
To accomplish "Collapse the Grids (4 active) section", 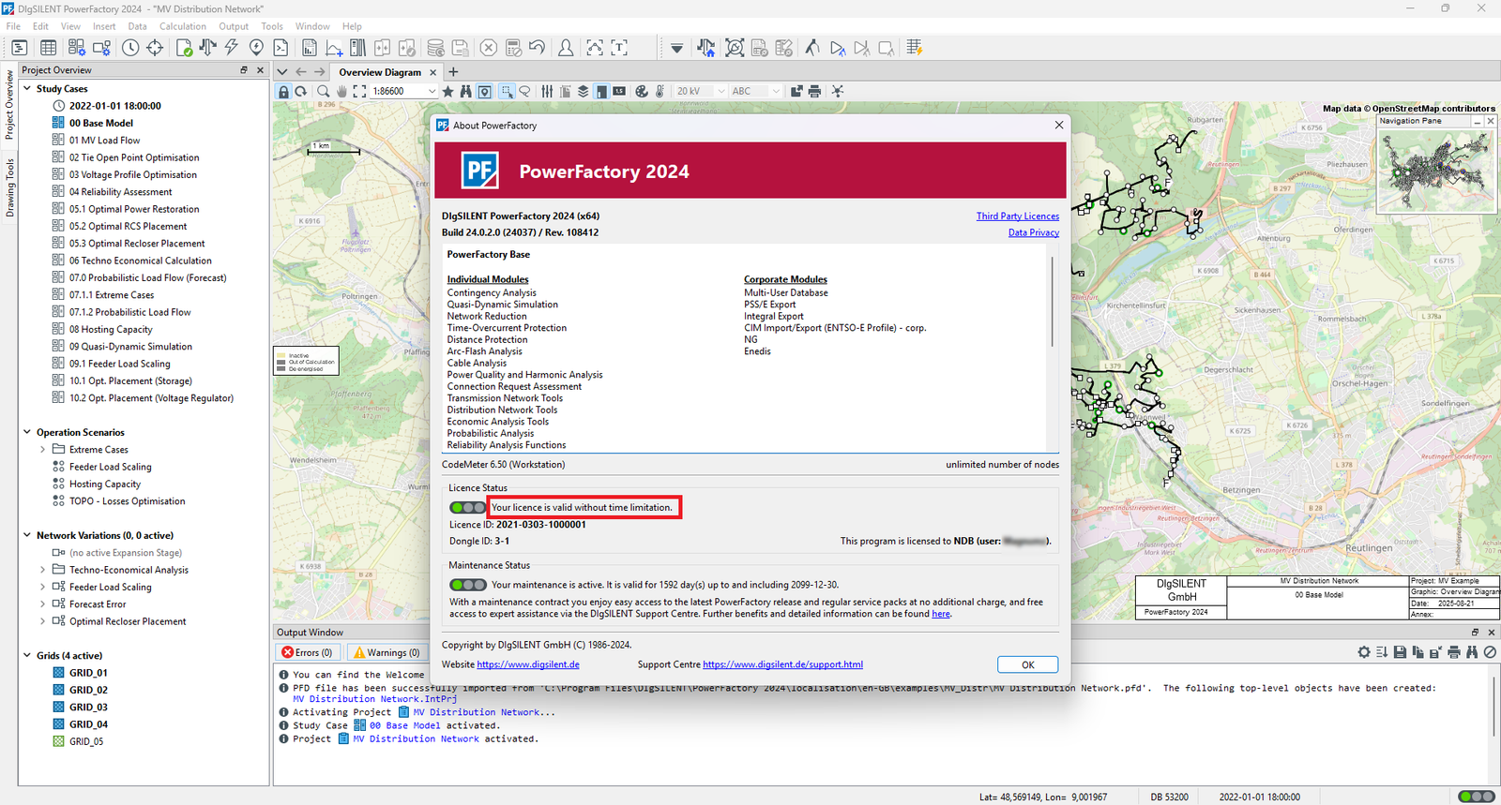I will pyautogui.click(x=27, y=655).
